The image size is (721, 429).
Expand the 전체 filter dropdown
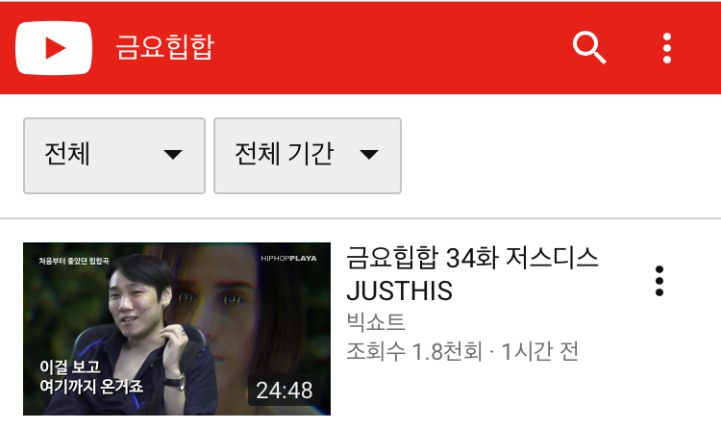114,156
